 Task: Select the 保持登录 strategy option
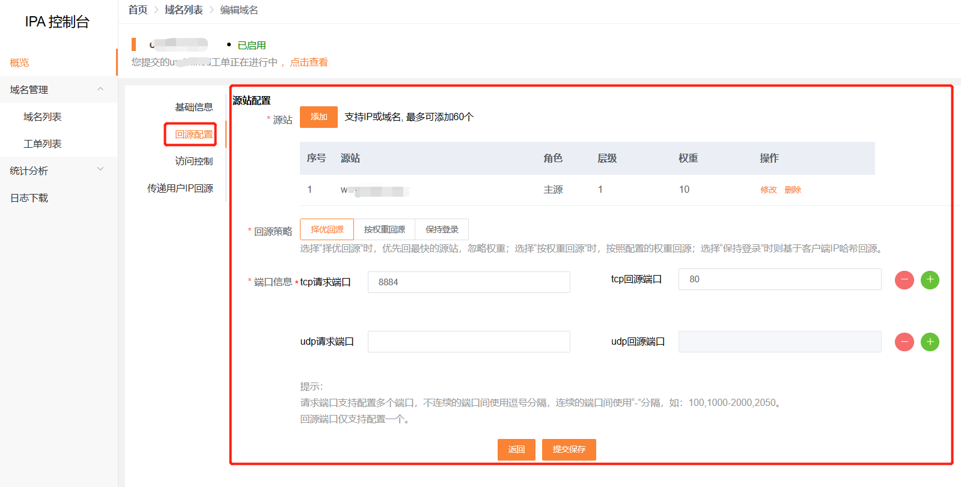tap(442, 229)
